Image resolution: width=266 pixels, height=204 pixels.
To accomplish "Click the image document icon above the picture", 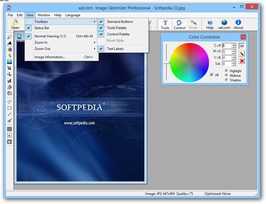I will (x=19, y=36).
